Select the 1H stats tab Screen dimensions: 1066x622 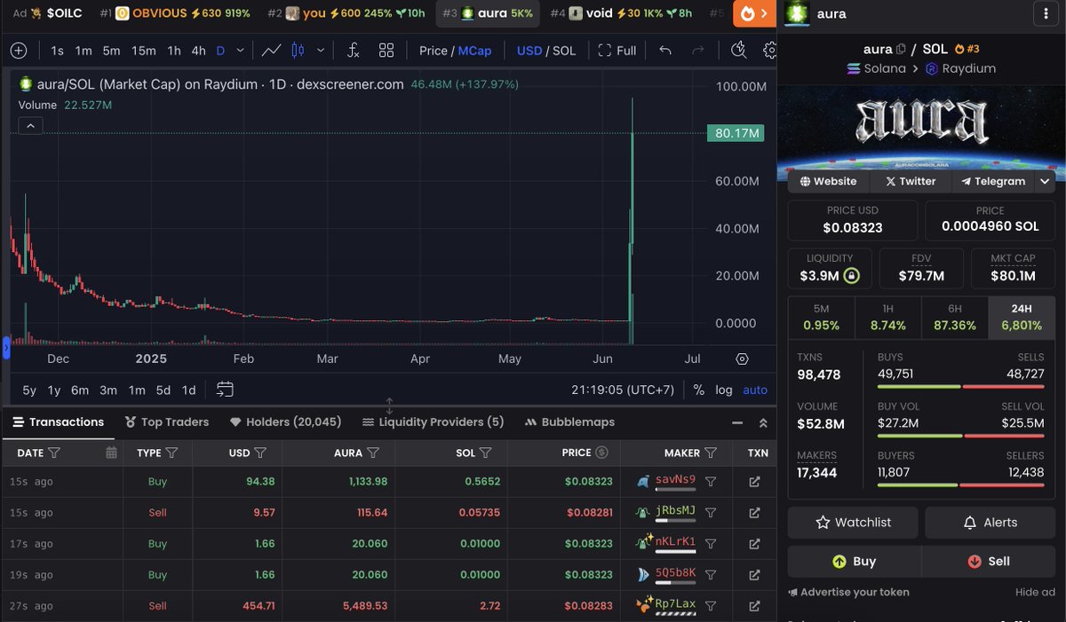[887, 318]
